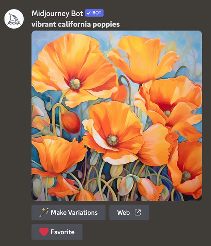Image resolution: width=211 pixels, height=246 pixels.
Task: Mark the image with the Favorite button
Action: click(57, 232)
